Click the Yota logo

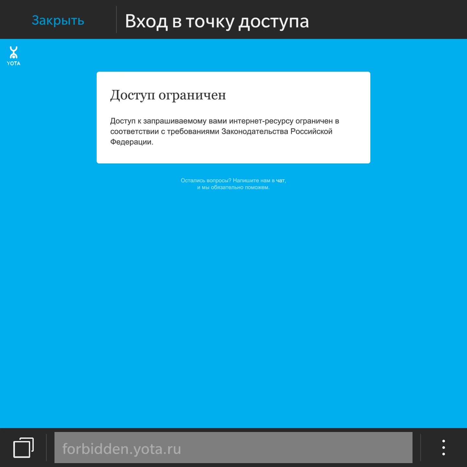click(14, 56)
